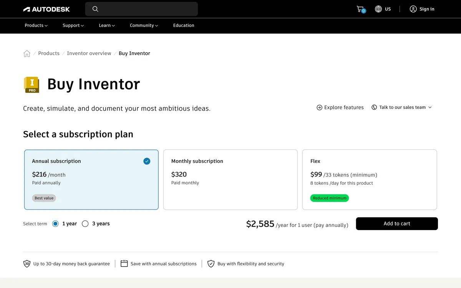Click the $2,585 yearly price text
This screenshot has width=461, height=288.
coord(260,224)
